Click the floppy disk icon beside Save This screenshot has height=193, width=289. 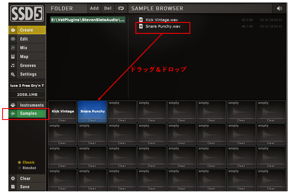pos(13,187)
